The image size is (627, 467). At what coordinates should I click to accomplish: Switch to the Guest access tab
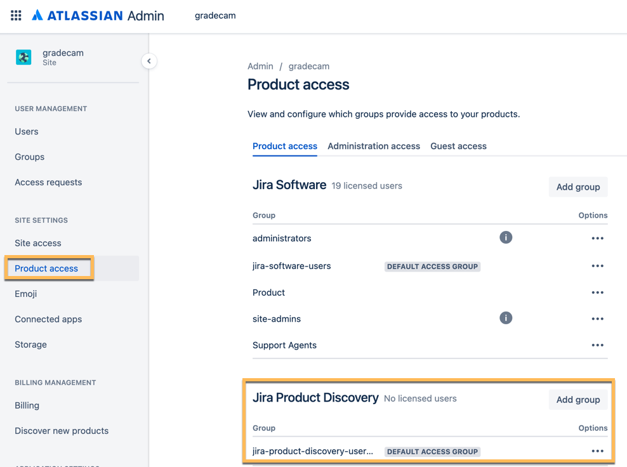458,146
